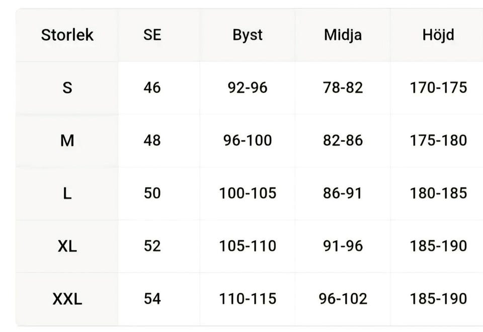Select the XXL size row label
This screenshot has height=332, width=483.
[67, 299]
